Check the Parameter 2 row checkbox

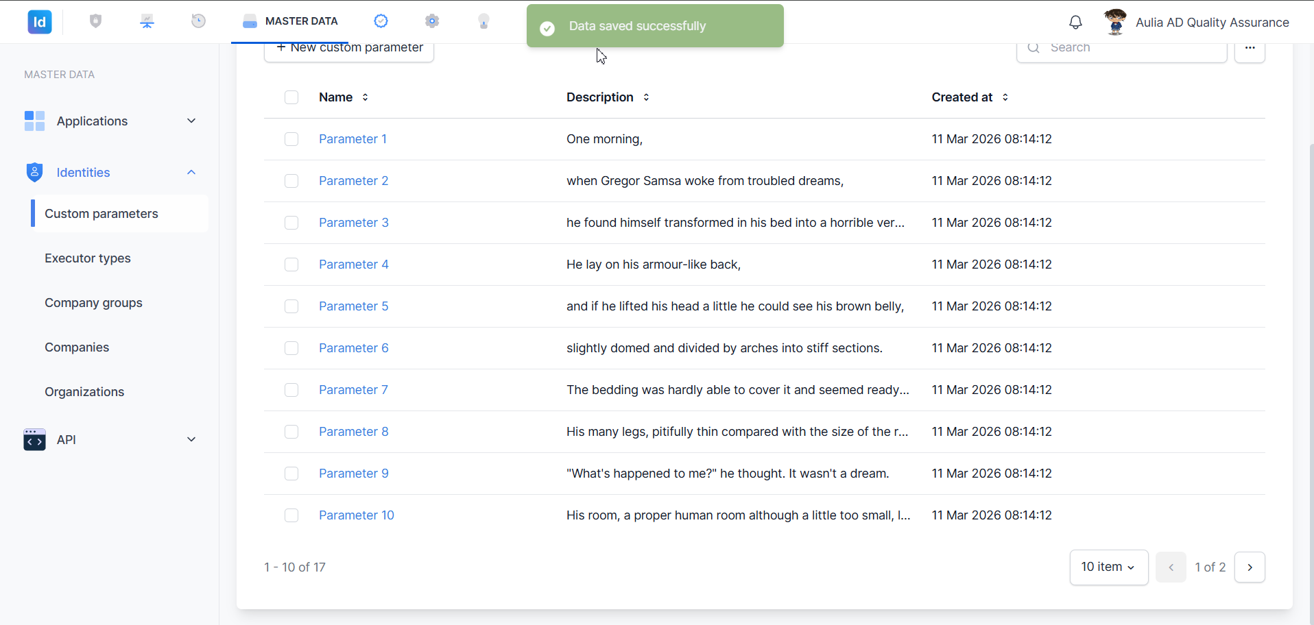pos(291,181)
